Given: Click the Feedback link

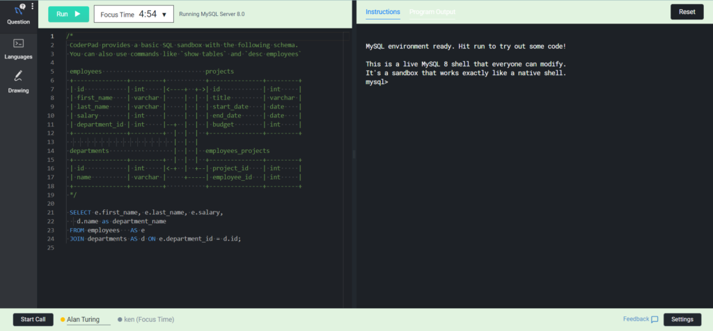Looking at the screenshot, I should [x=636, y=319].
